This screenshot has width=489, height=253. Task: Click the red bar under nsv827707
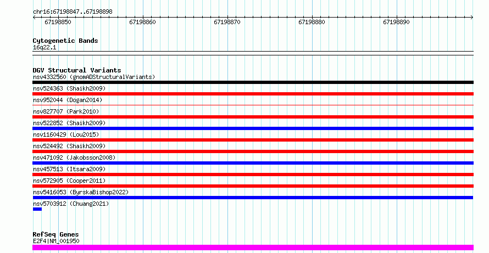[x=253, y=117]
